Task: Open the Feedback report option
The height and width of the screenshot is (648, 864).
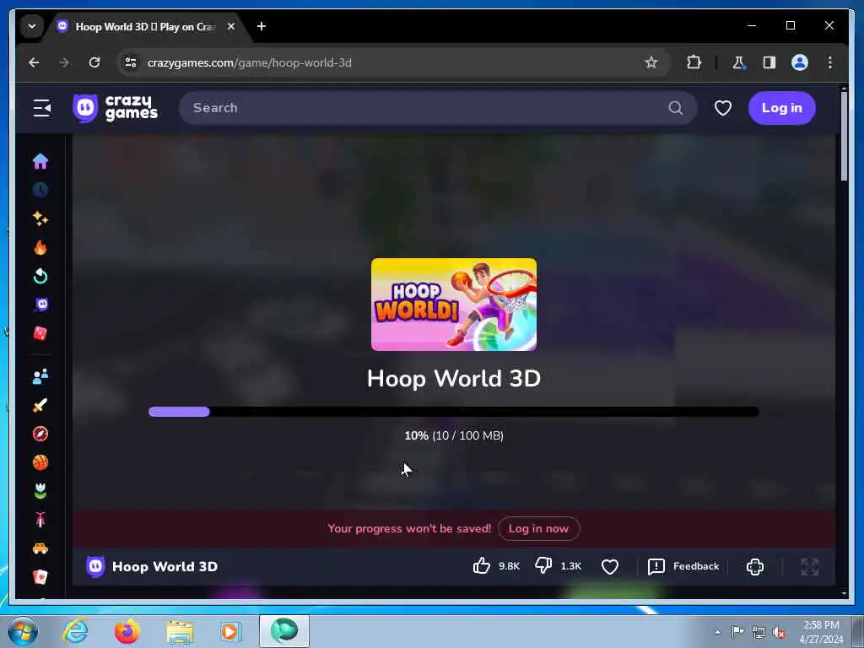Action: [683, 566]
